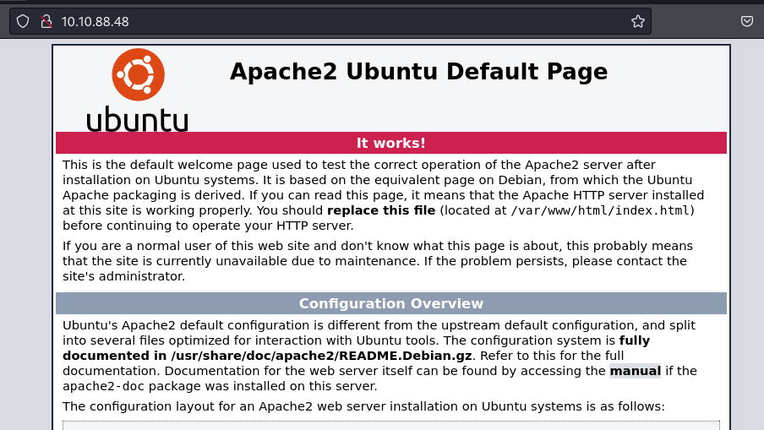Screen dimensions: 764x430
Task: Click the Configuration Overview section header
Action: tap(391, 303)
